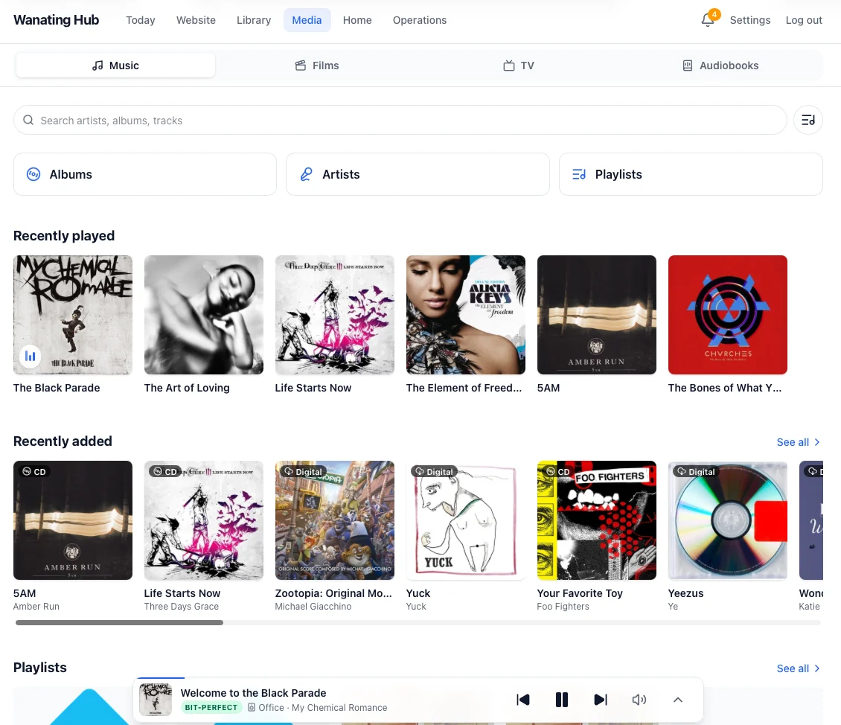Click the BIT-PERFECT badge
The image size is (841, 725).
point(211,707)
